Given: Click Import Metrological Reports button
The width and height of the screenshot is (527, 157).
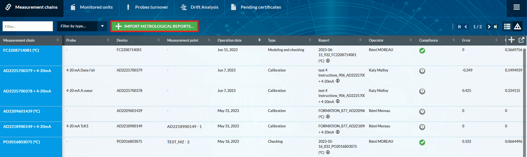Looking at the screenshot, I should tap(154, 26).
